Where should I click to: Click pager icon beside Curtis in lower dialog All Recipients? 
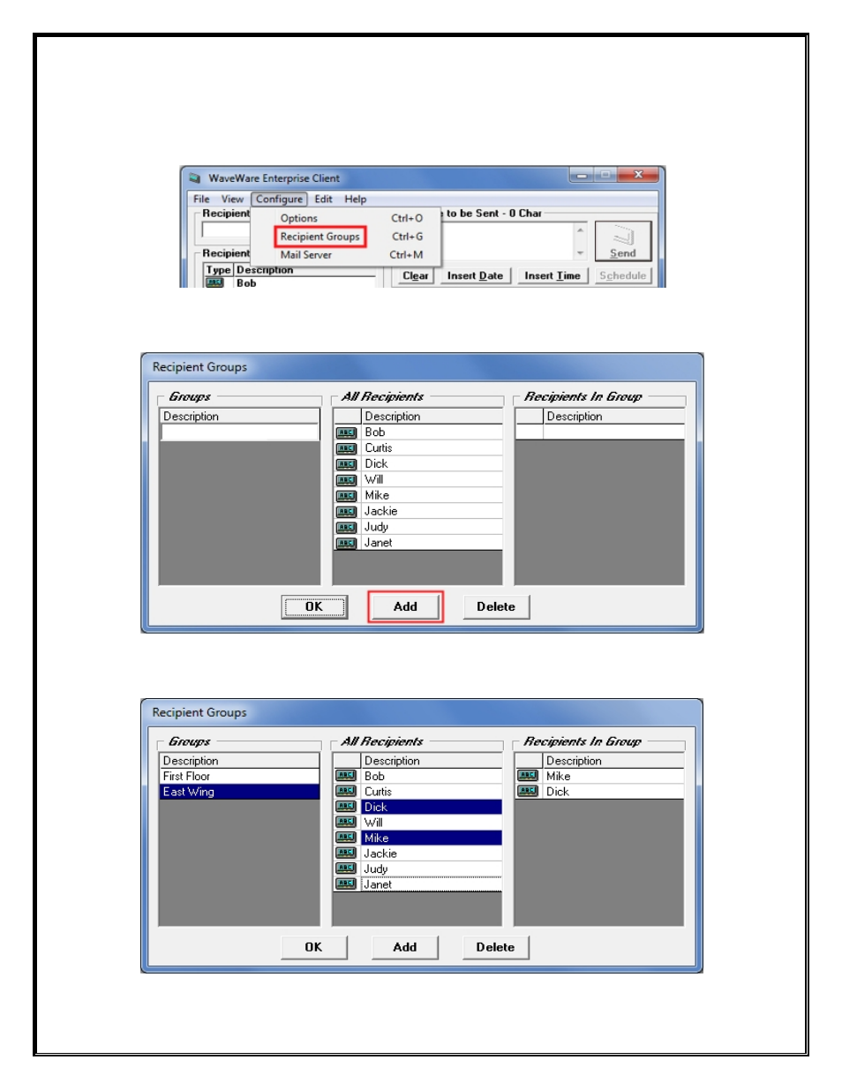pyautogui.click(x=346, y=792)
